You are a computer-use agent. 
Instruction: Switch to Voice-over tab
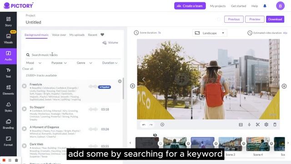point(59,35)
